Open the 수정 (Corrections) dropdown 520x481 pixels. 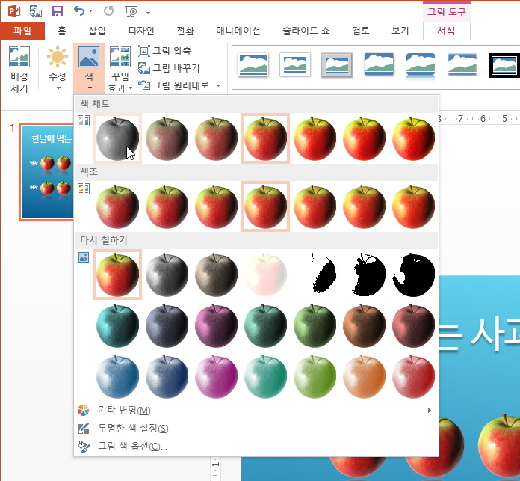[57, 69]
